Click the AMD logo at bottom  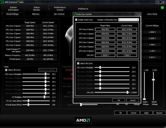(83, 120)
